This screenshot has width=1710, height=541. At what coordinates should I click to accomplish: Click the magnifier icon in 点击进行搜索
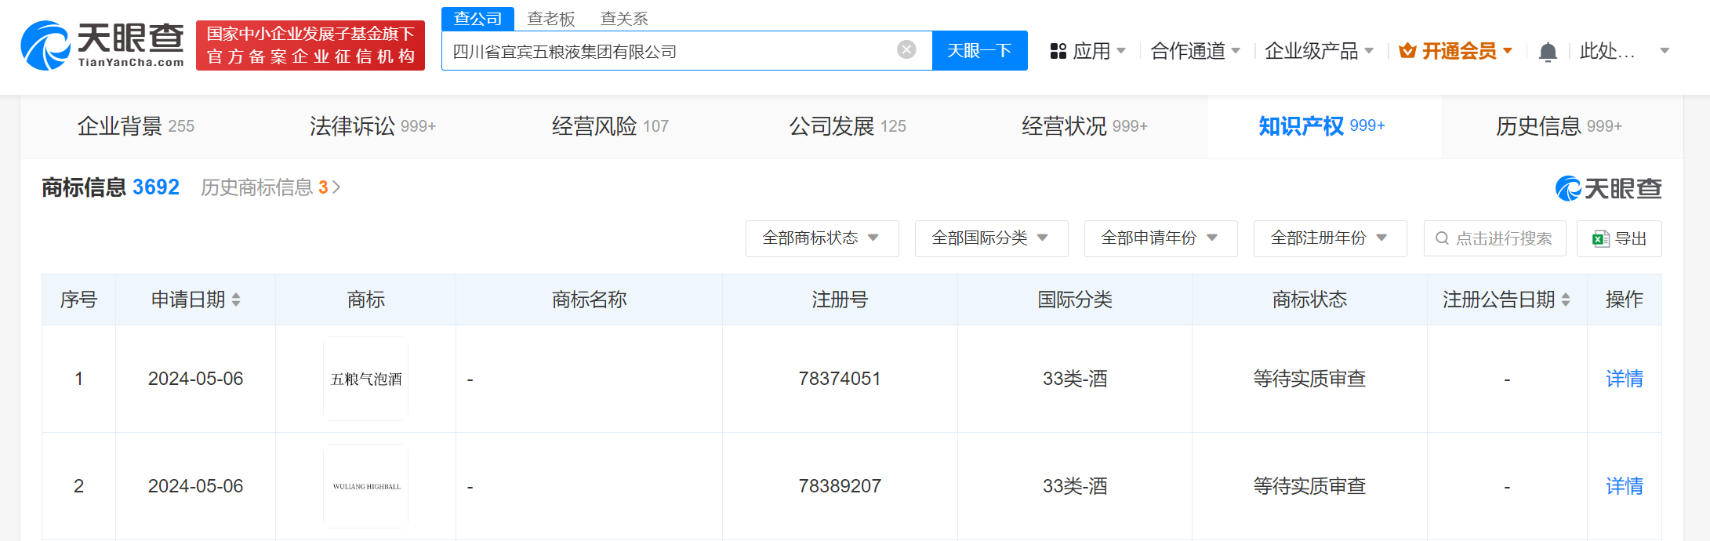click(1442, 238)
